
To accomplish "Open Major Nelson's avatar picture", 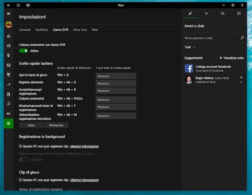I will point(189,80).
